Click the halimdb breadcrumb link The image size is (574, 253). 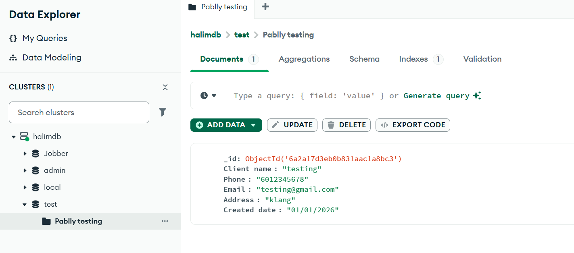coord(206,35)
